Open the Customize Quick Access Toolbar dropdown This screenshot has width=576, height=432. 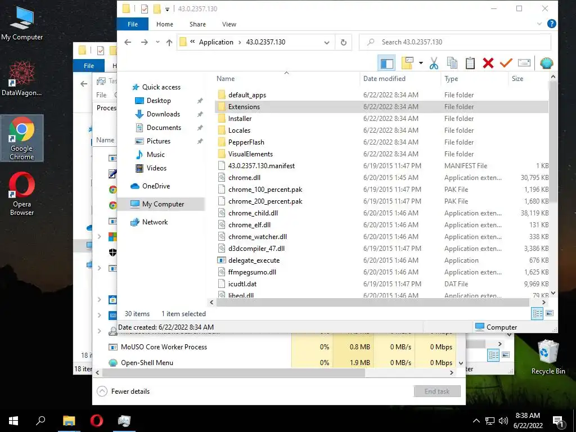click(167, 9)
